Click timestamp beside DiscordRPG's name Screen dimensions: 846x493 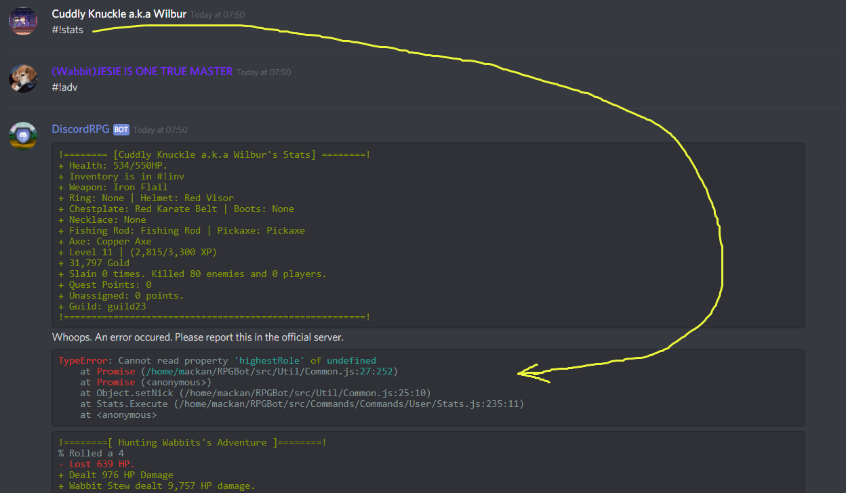161,130
